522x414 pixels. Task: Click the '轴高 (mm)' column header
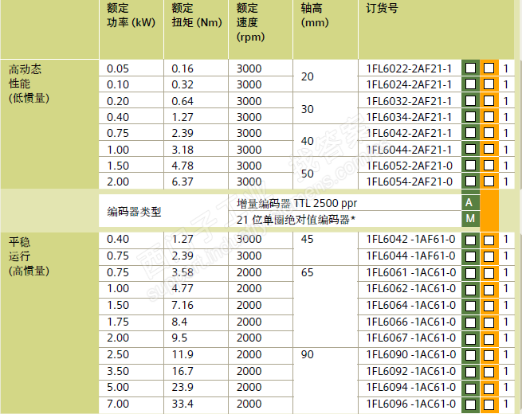pos(315,15)
